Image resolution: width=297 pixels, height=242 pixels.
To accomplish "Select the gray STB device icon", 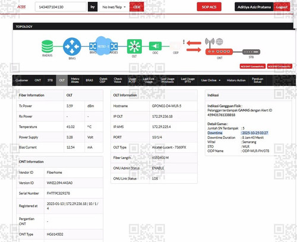I will pos(251,52).
